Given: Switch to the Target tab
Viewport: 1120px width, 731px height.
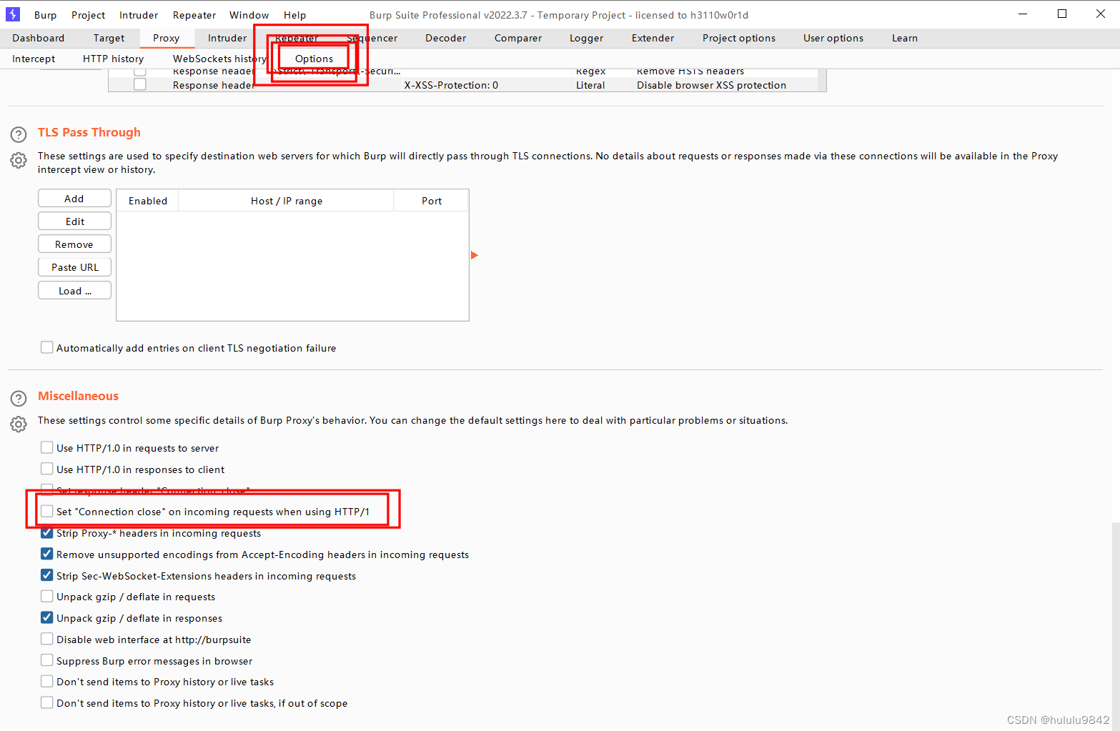Looking at the screenshot, I should [x=109, y=38].
